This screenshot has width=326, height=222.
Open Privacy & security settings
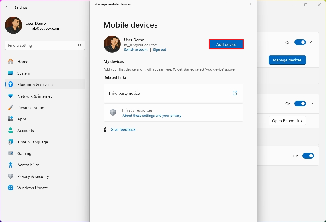[x=33, y=176]
